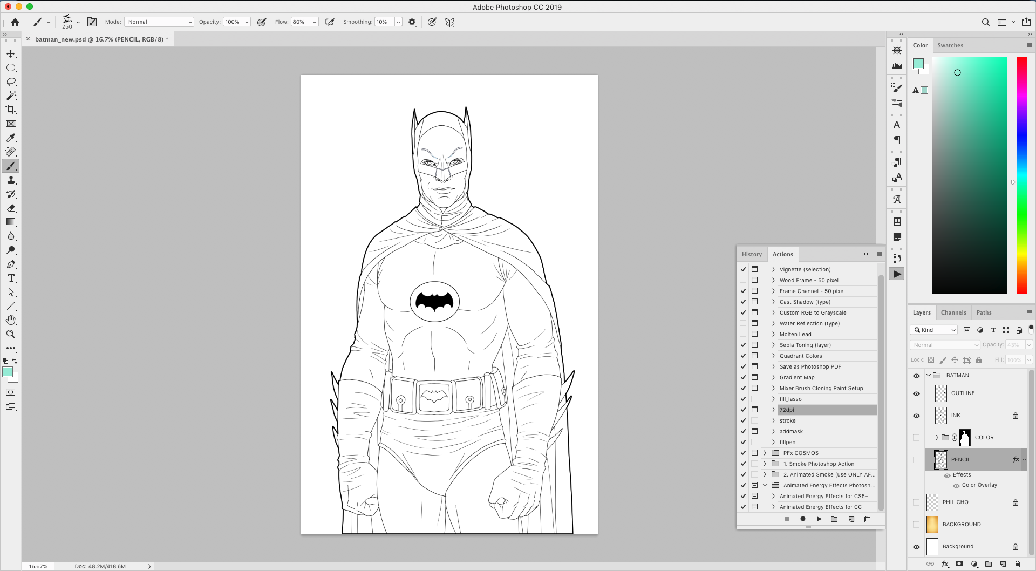This screenshot has height=571, width=1036.
Task: Create a new action set folder
Action: tap(834, 519)
